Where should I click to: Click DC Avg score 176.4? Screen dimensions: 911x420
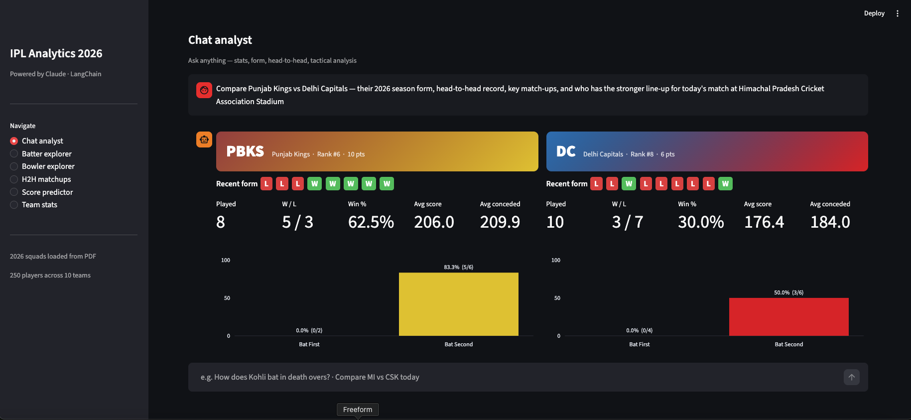tap(764, 222)
